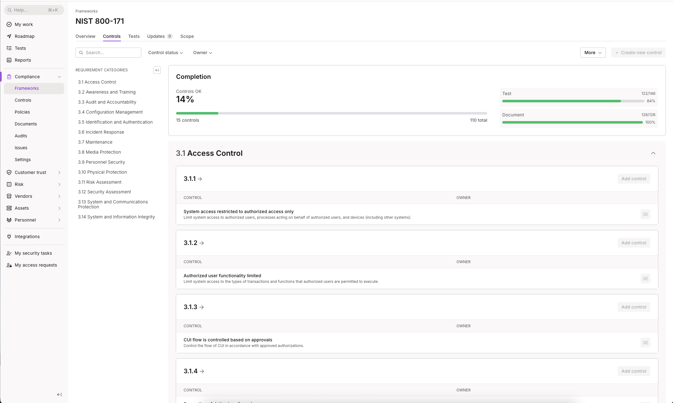Click the Test progress bar
This screenshot has height=403, width=673.
coord(573,101)
